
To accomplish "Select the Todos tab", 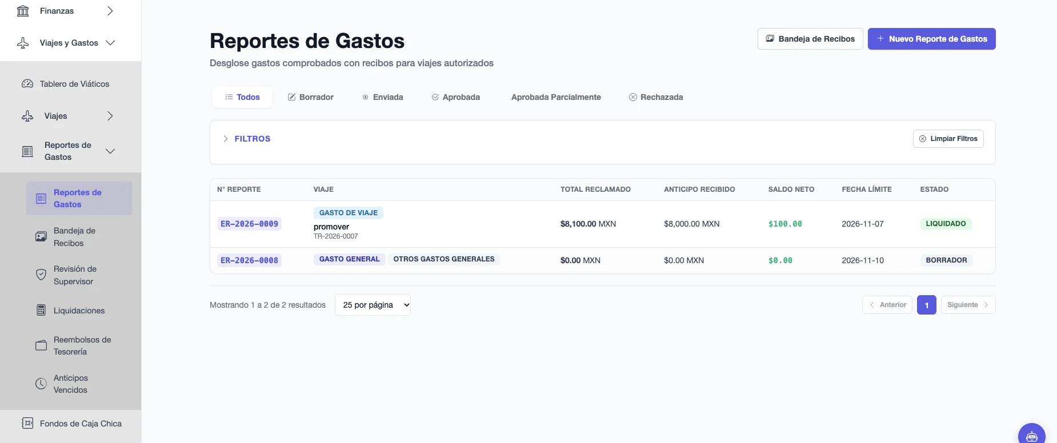I will pyautogui.click(x=242, y=97).
